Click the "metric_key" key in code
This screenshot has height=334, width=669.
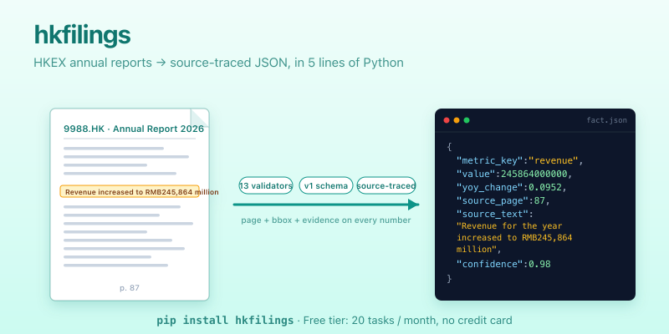[x=490, y=160]
